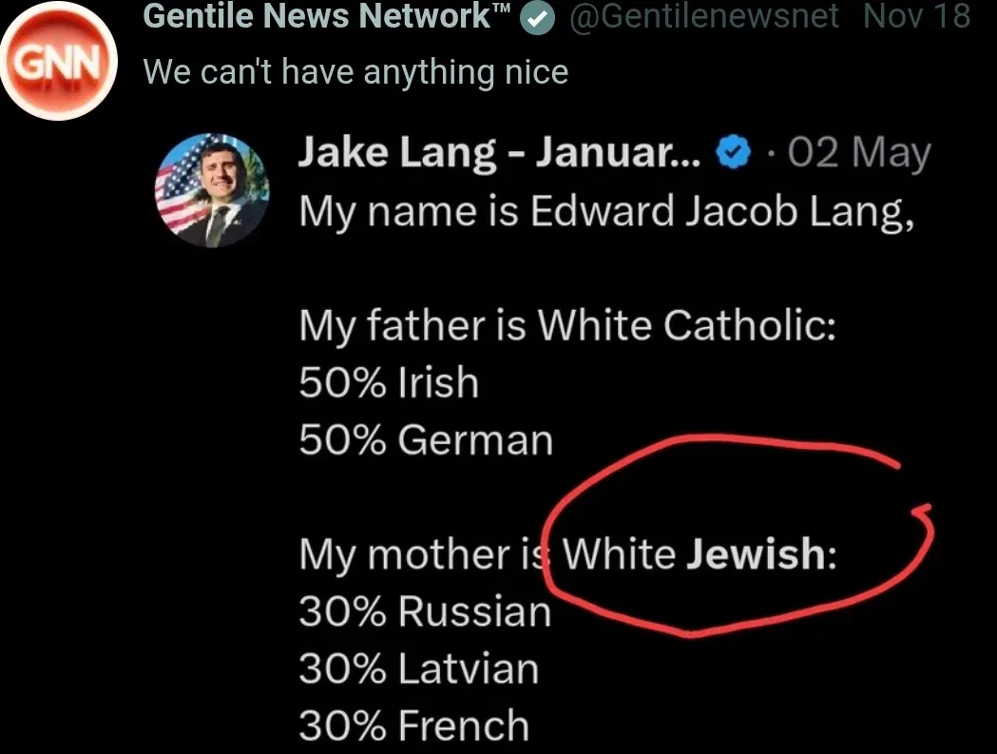This screenshot has width=997, height=754.
Task: Click the bold word "Jewish"
Action: pyautogui.click(x=756, y=553)
